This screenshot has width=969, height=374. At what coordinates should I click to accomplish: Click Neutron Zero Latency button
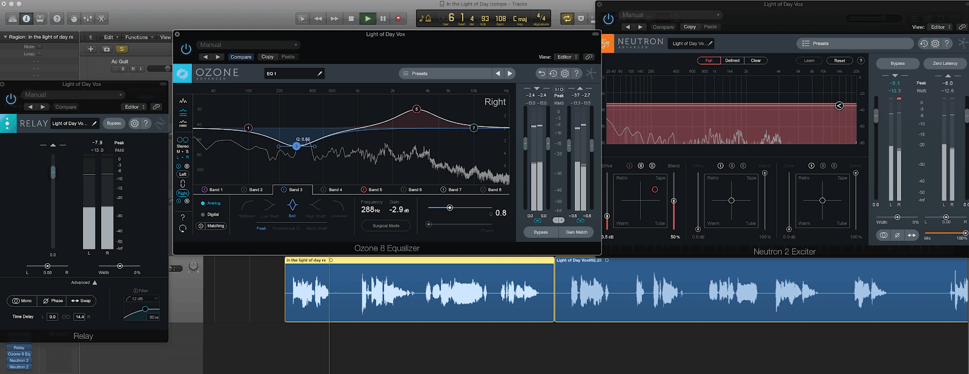coord(945,63)
